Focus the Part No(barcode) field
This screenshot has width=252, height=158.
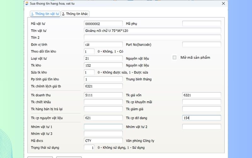[x=202, y=45]
